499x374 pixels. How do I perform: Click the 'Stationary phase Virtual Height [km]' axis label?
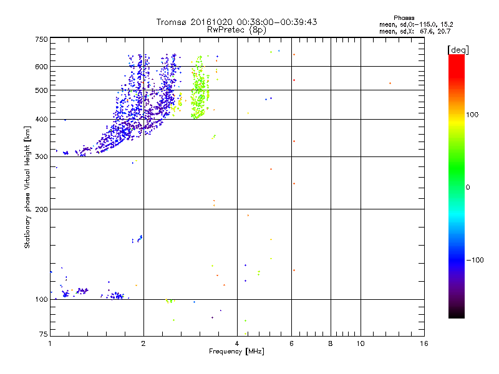27,187
